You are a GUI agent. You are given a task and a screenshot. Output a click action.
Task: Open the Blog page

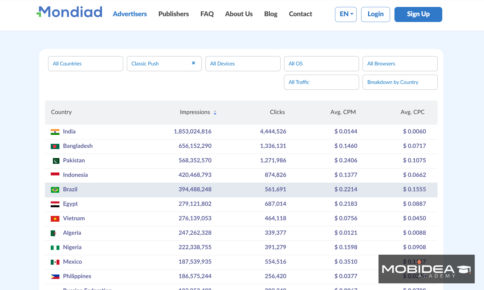tap(271, 14)
